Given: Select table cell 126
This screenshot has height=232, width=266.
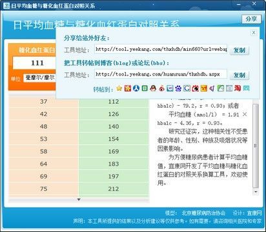Looking at the screenshot, I should [114, 114].
